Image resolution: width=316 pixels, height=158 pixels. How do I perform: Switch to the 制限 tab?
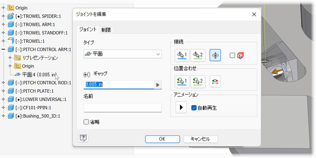pyautogui.click(x=106, y=30)
